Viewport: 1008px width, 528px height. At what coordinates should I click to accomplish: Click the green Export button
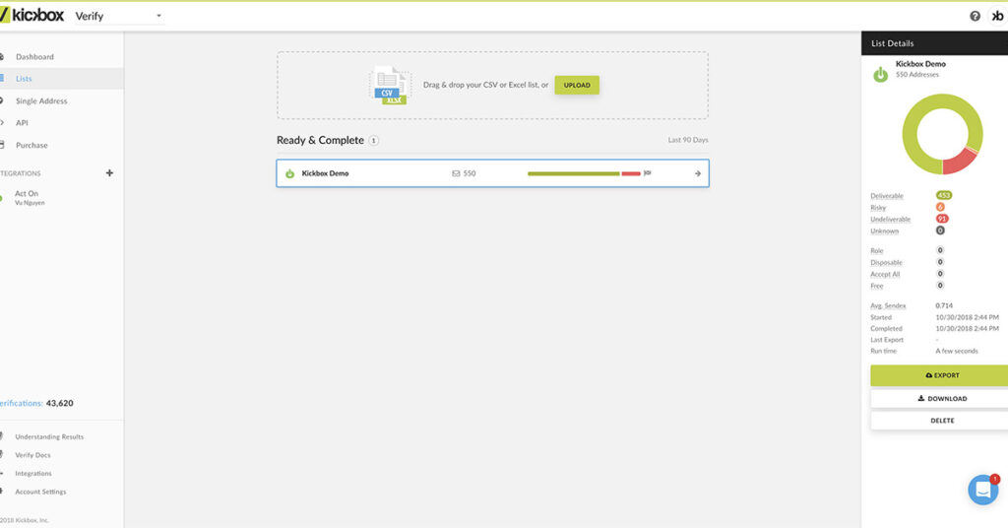[941, 375]
